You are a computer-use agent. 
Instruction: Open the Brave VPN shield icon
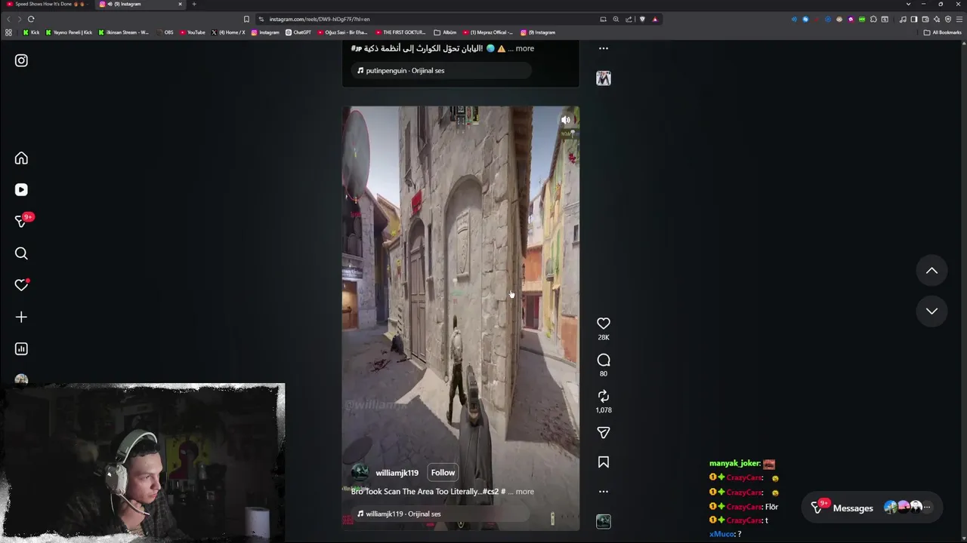(x=948, y=19)
